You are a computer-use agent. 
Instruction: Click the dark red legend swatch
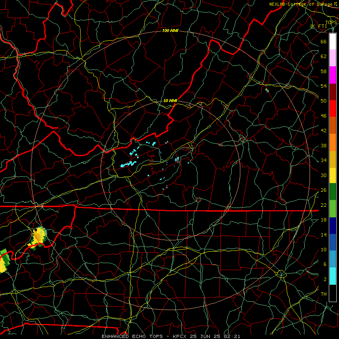click(333, 92)
